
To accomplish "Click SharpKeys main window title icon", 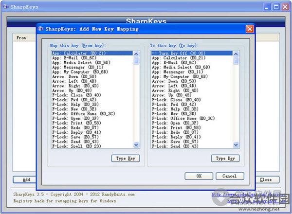I will [x=6, y=7].
